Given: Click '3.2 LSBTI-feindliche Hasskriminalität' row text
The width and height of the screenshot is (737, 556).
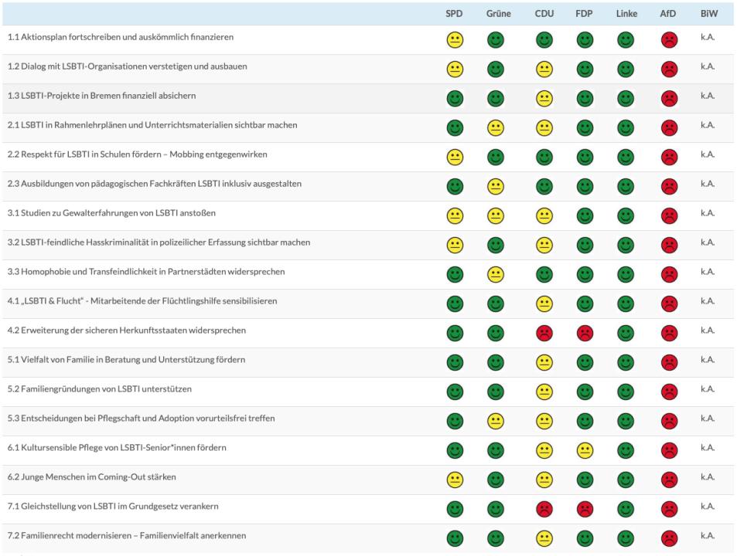Looking at the screenshot, I should (x=159, y=242).
